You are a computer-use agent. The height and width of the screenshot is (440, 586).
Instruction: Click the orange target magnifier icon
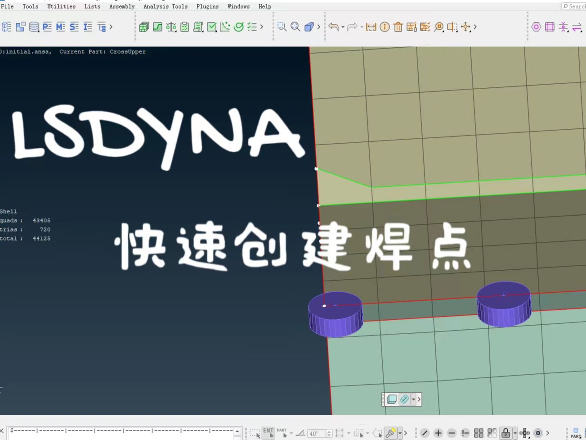(439, 27)
